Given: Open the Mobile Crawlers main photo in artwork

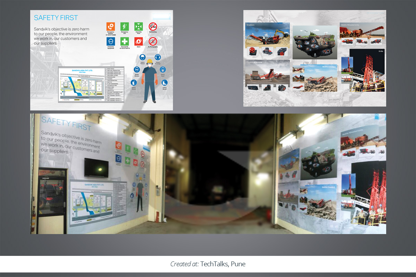Looking at the screenshot, I should click(319, 78).
